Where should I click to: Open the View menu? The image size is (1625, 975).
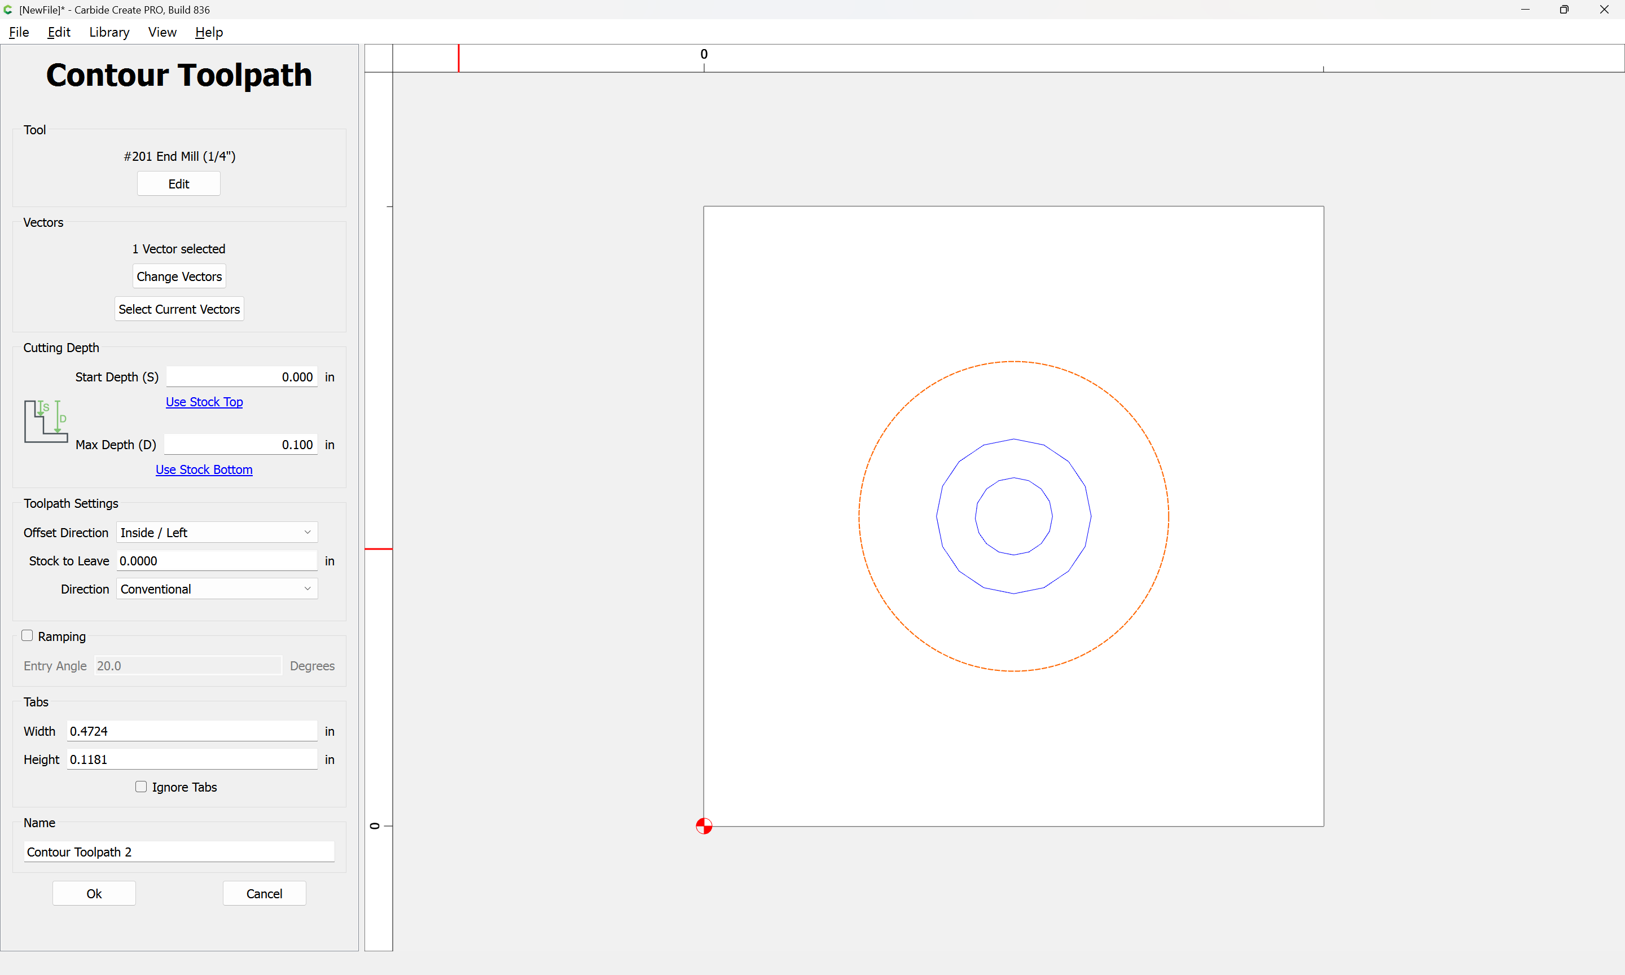pos(162,32)
